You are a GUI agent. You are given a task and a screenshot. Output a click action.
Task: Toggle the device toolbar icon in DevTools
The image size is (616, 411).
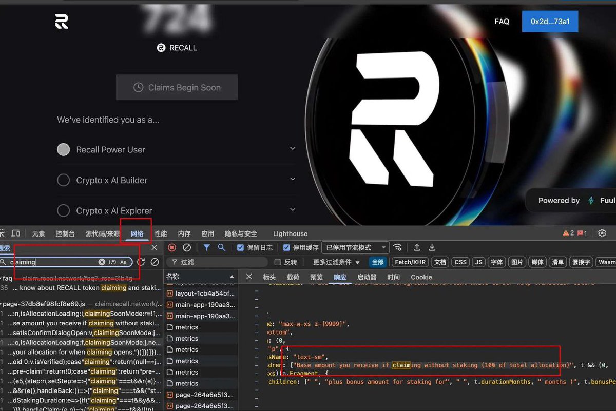pos(16,233)
